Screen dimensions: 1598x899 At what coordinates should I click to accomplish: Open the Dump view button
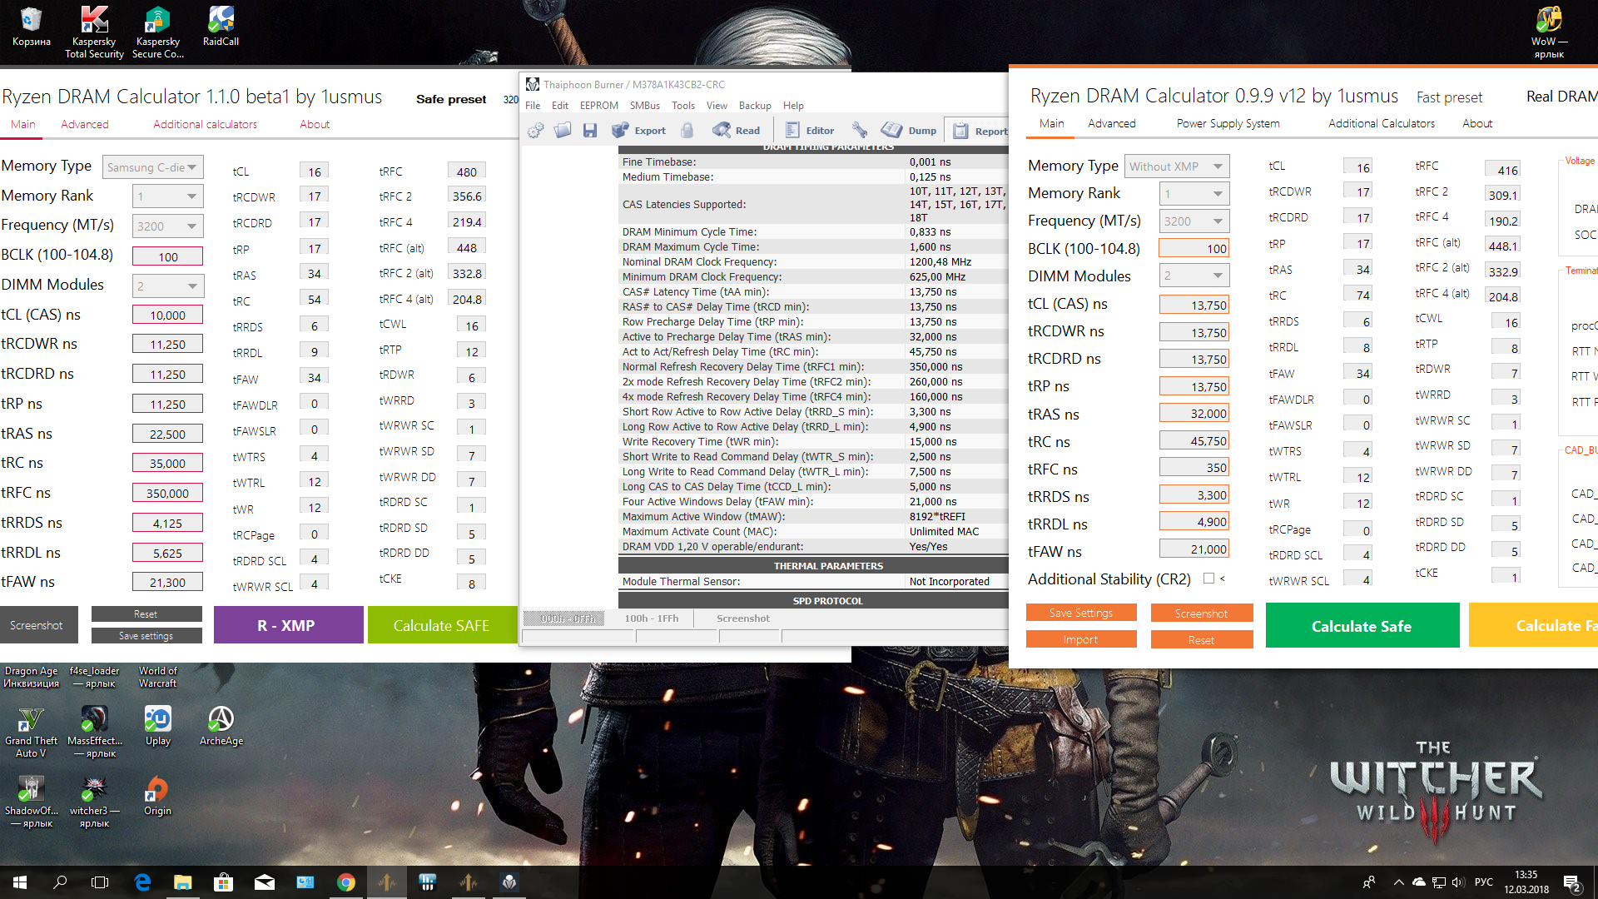point(909,131)
